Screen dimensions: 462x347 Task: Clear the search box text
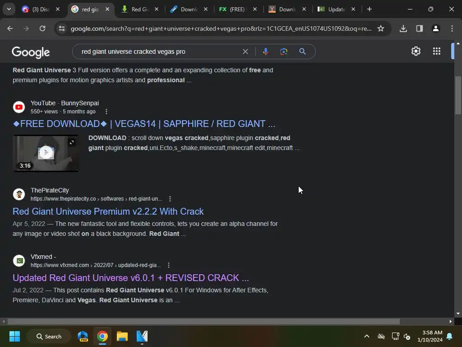pos(245,52)
